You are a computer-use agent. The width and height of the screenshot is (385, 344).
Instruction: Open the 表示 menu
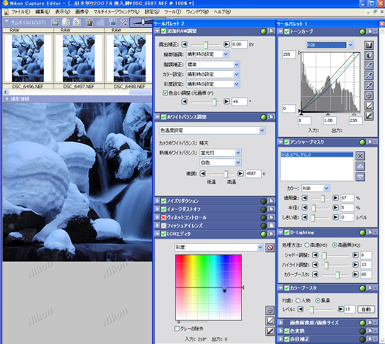click(63, 12)
